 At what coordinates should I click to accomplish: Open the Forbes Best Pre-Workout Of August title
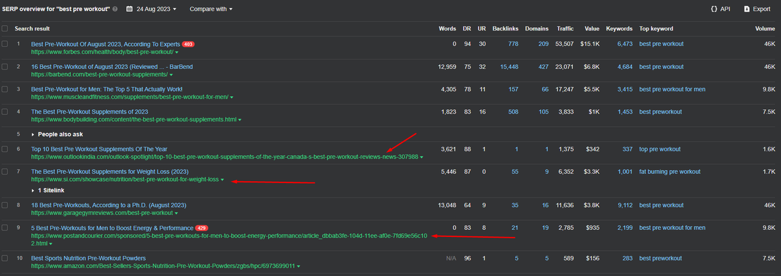pyautogui.click(x=105, y=44)
